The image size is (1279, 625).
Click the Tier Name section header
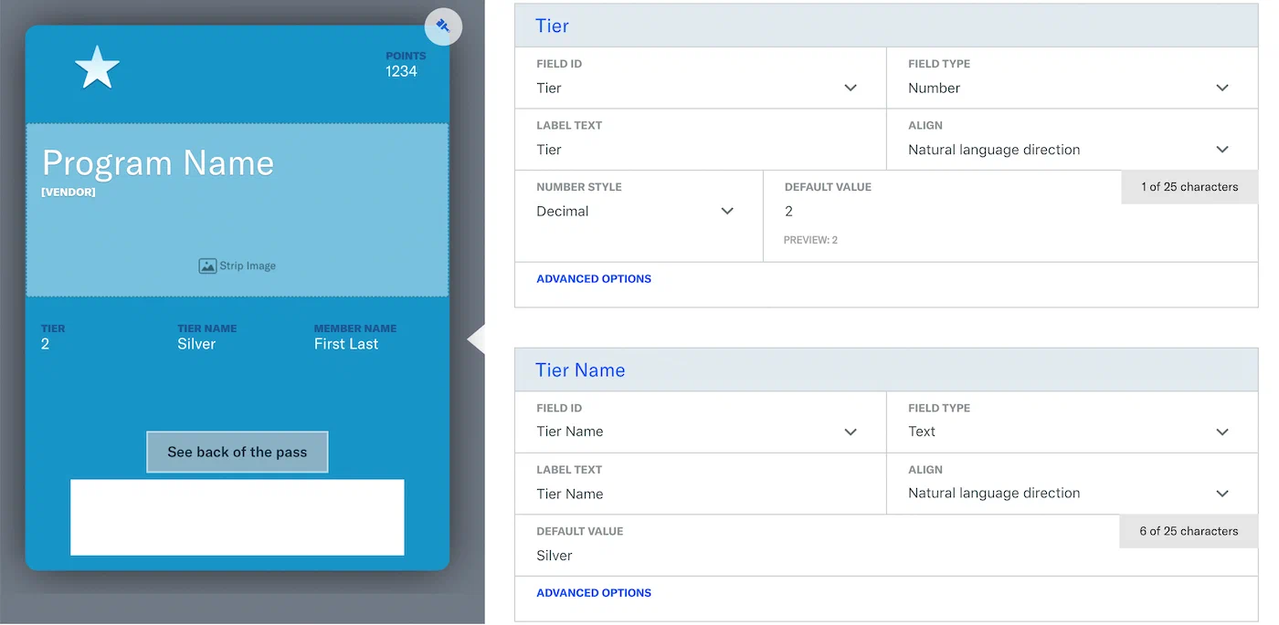(579, 370)
